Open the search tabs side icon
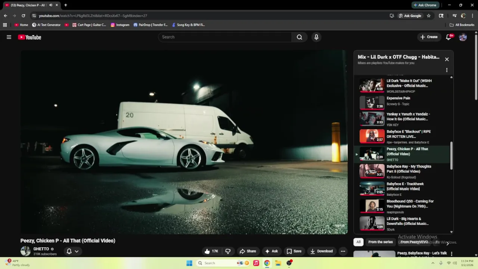Screen dimensions: 478x269 (441, 16)
